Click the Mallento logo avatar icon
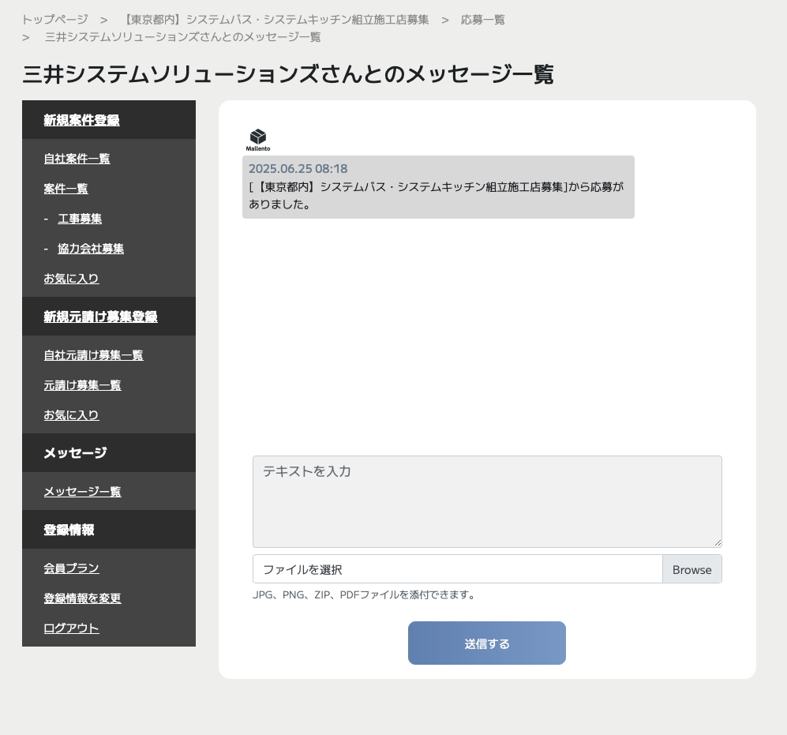 click(x=257, y=140)
